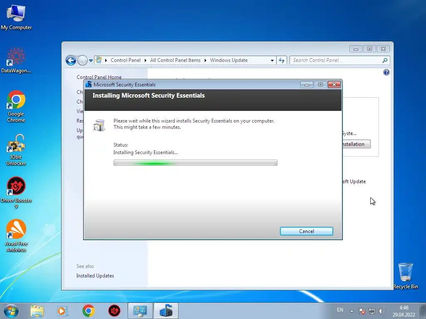Show hidden system tray icons

(352, 311)
